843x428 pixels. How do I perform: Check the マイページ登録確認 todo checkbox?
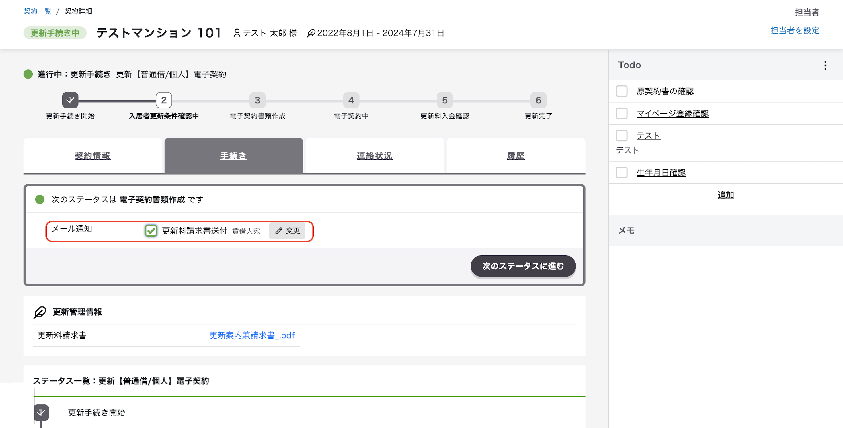pyautogui.click(x=621, y=114)
